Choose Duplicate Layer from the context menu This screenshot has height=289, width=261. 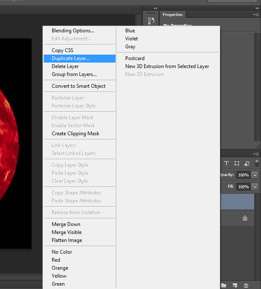(71, 58)
